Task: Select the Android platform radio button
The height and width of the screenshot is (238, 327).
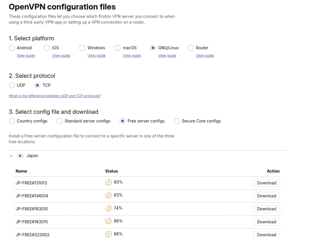Action: point(12,48)
